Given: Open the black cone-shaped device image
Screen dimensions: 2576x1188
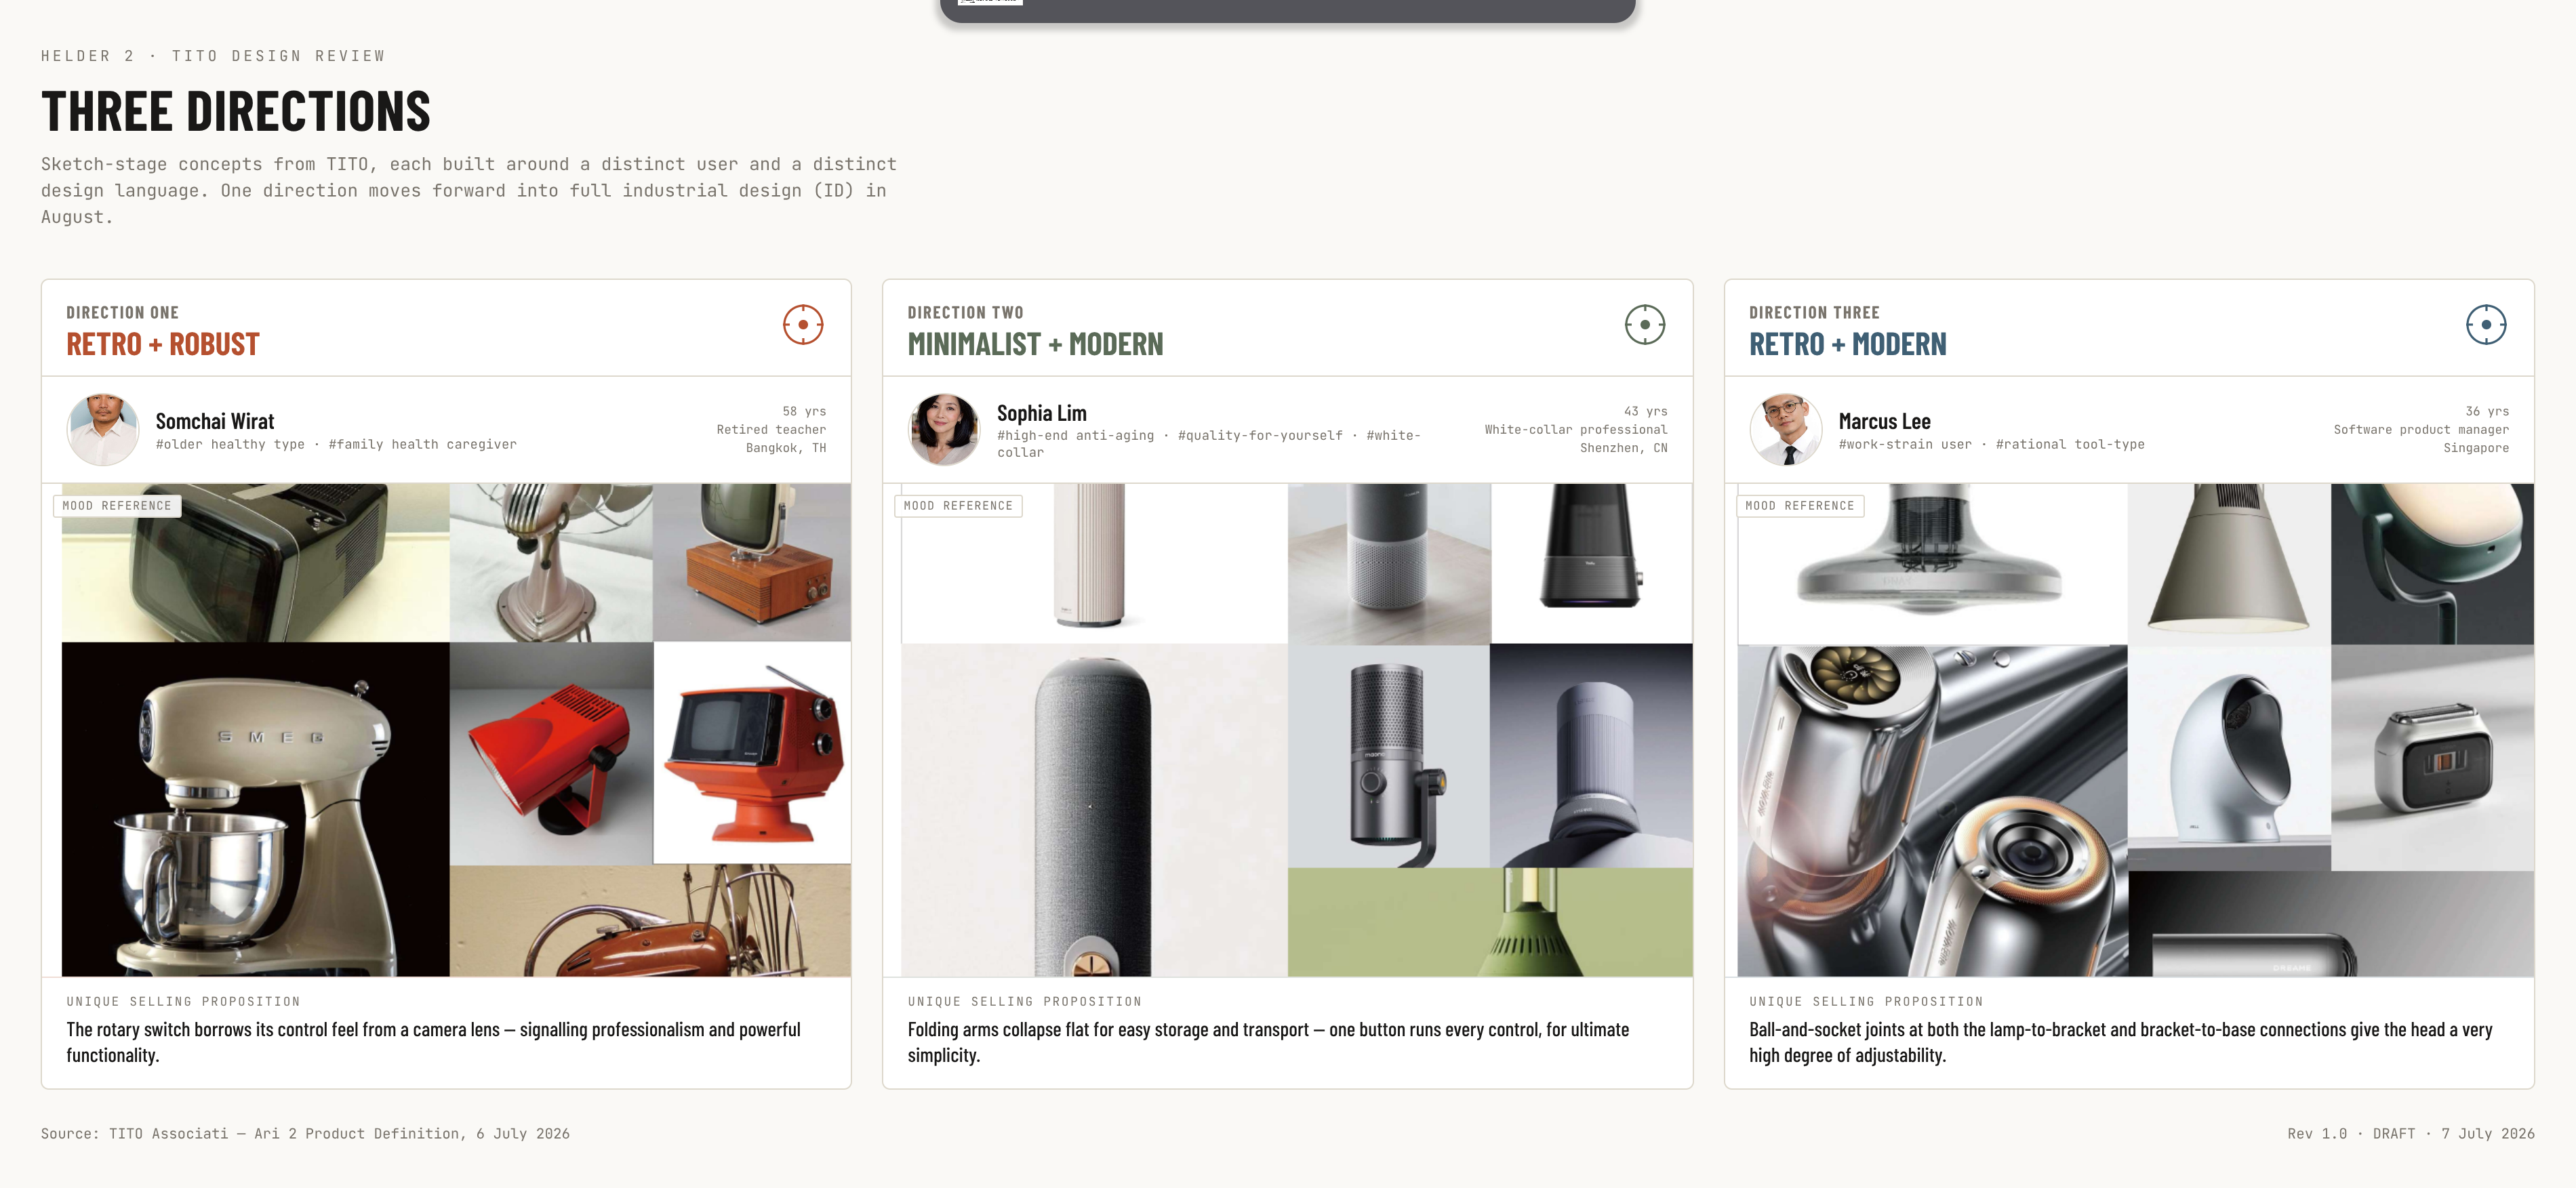Looking at the screenshot, I should coord(1591,564).
